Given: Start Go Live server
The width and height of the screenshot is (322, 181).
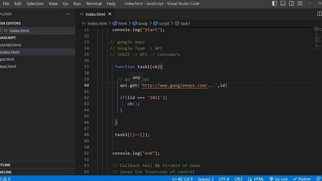Looking at the screenshot, I should [x=278, y=179].
